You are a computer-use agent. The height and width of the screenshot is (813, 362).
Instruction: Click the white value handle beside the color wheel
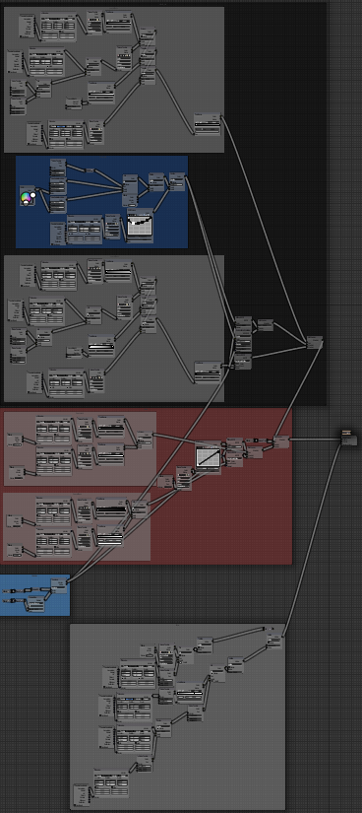(32, 195)
